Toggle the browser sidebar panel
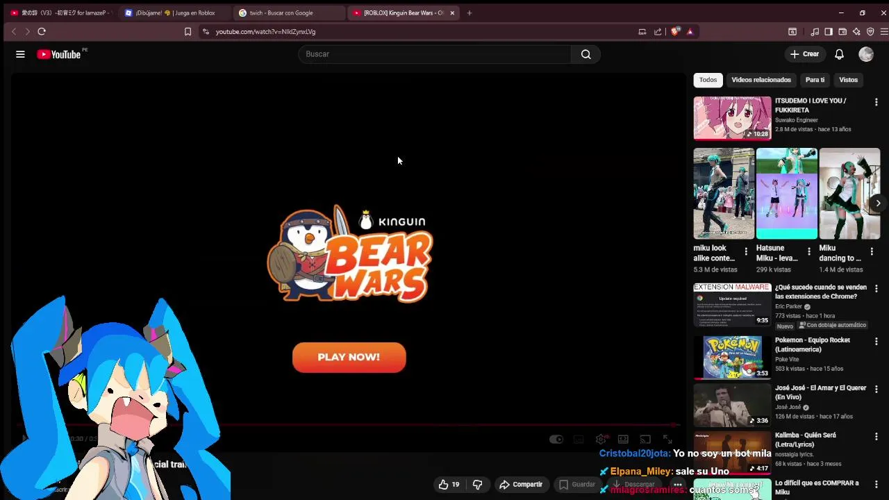Image resolution: width=889 pixels, height=500 pixels. coord(829,31)
